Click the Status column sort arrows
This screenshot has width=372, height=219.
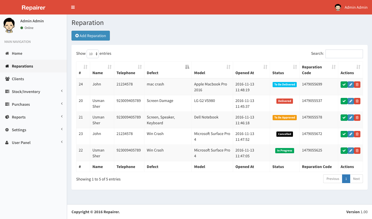295,67
